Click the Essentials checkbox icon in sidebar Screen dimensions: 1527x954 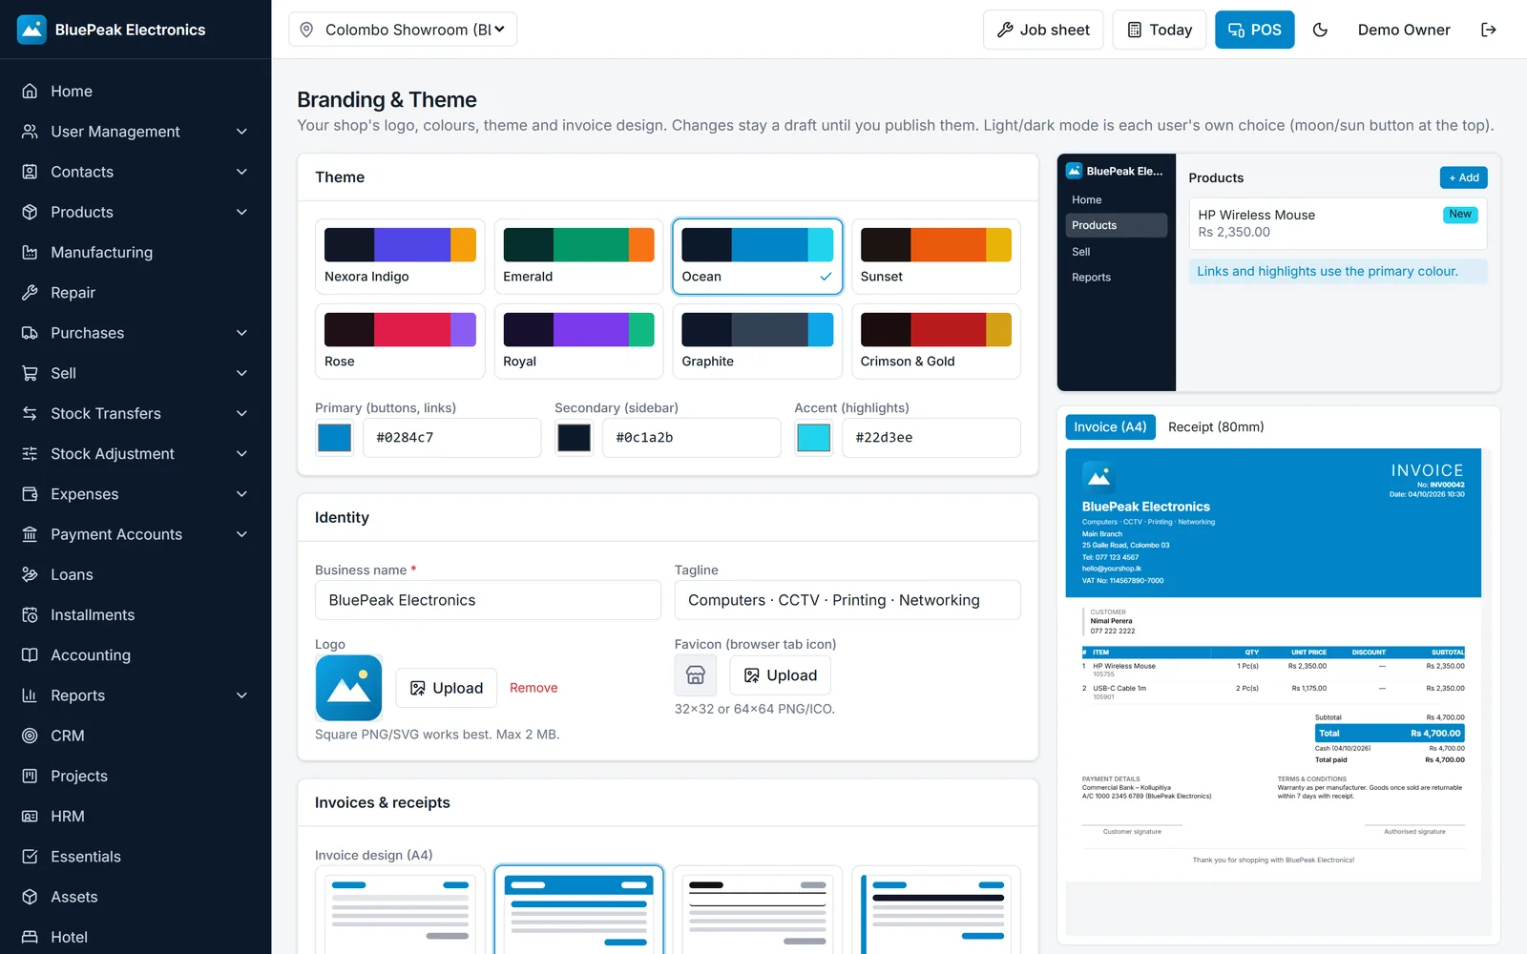[30, 857]
